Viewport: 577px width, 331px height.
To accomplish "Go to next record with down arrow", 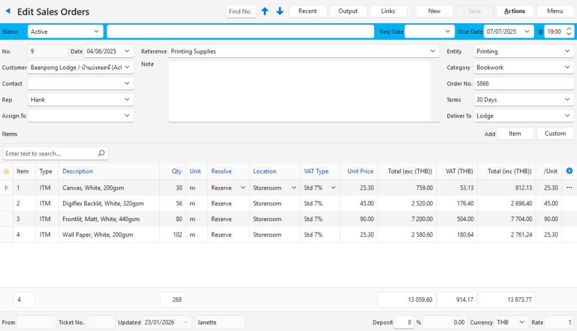I will 280,11.
